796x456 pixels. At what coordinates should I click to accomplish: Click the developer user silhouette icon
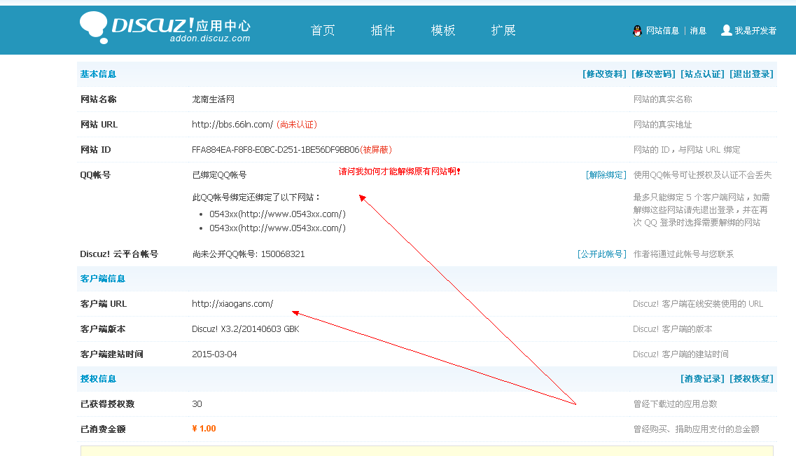coord(727,30)
